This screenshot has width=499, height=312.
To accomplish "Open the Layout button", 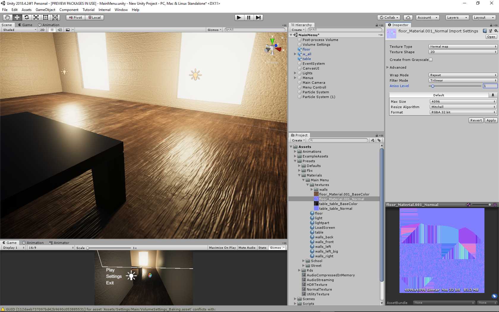I will (x=484, y=18).
